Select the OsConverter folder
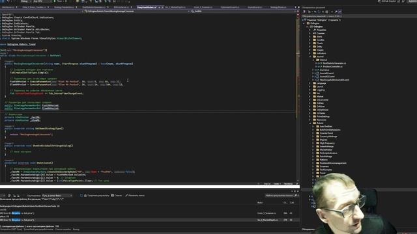Viewport: 417px width, 234px height. click(x=321, y=99)
